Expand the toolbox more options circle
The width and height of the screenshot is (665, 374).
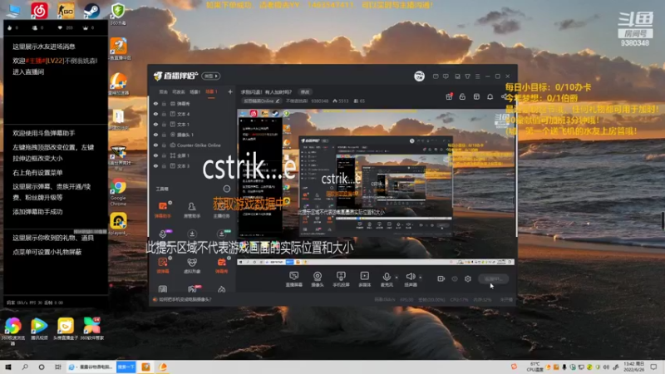pyautogui.click(x=227, y=189)
